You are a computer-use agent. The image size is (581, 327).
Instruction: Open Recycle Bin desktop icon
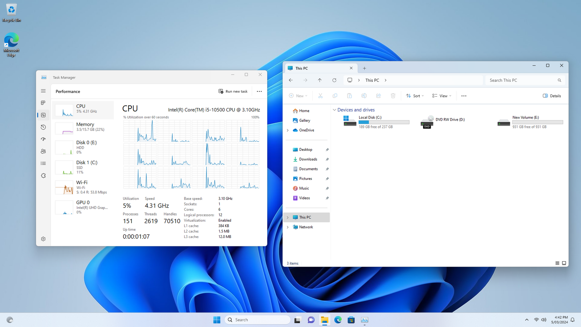tap(11, 13)
